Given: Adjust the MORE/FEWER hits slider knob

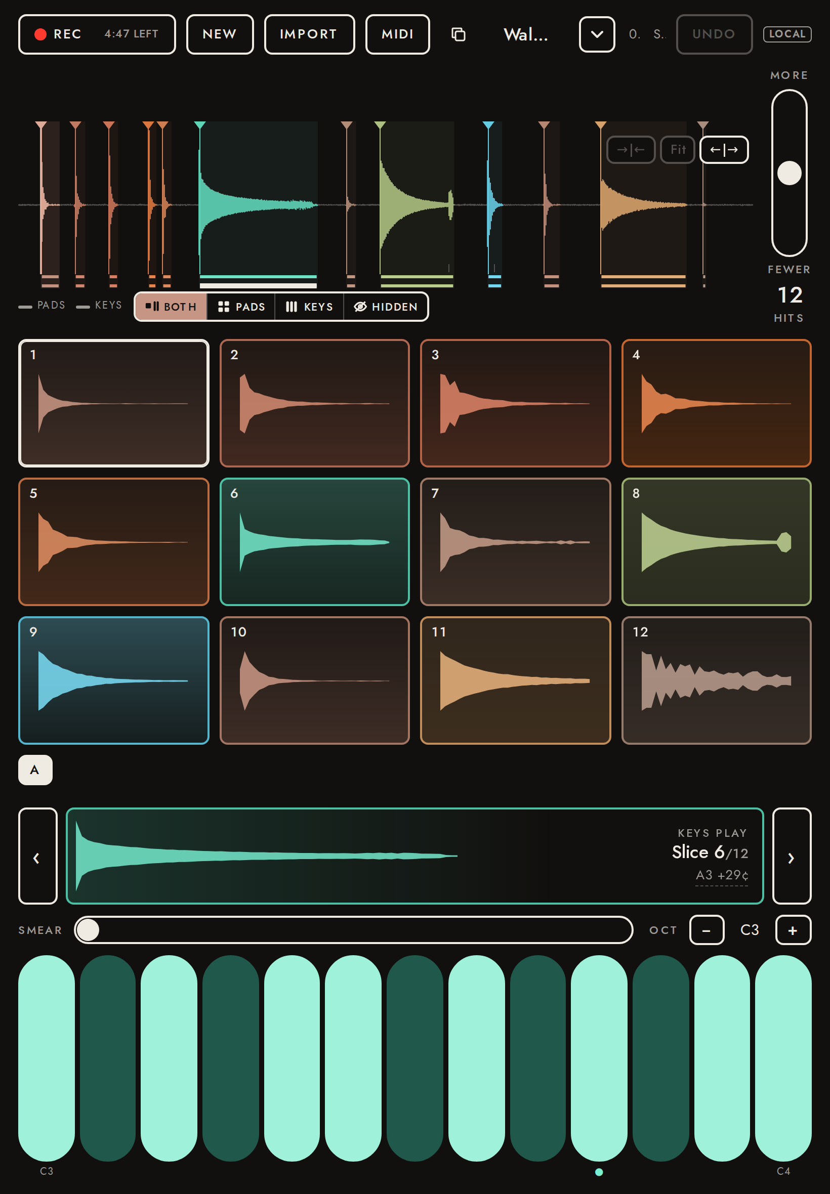Looking at the screenshot, I should [789, 173].
